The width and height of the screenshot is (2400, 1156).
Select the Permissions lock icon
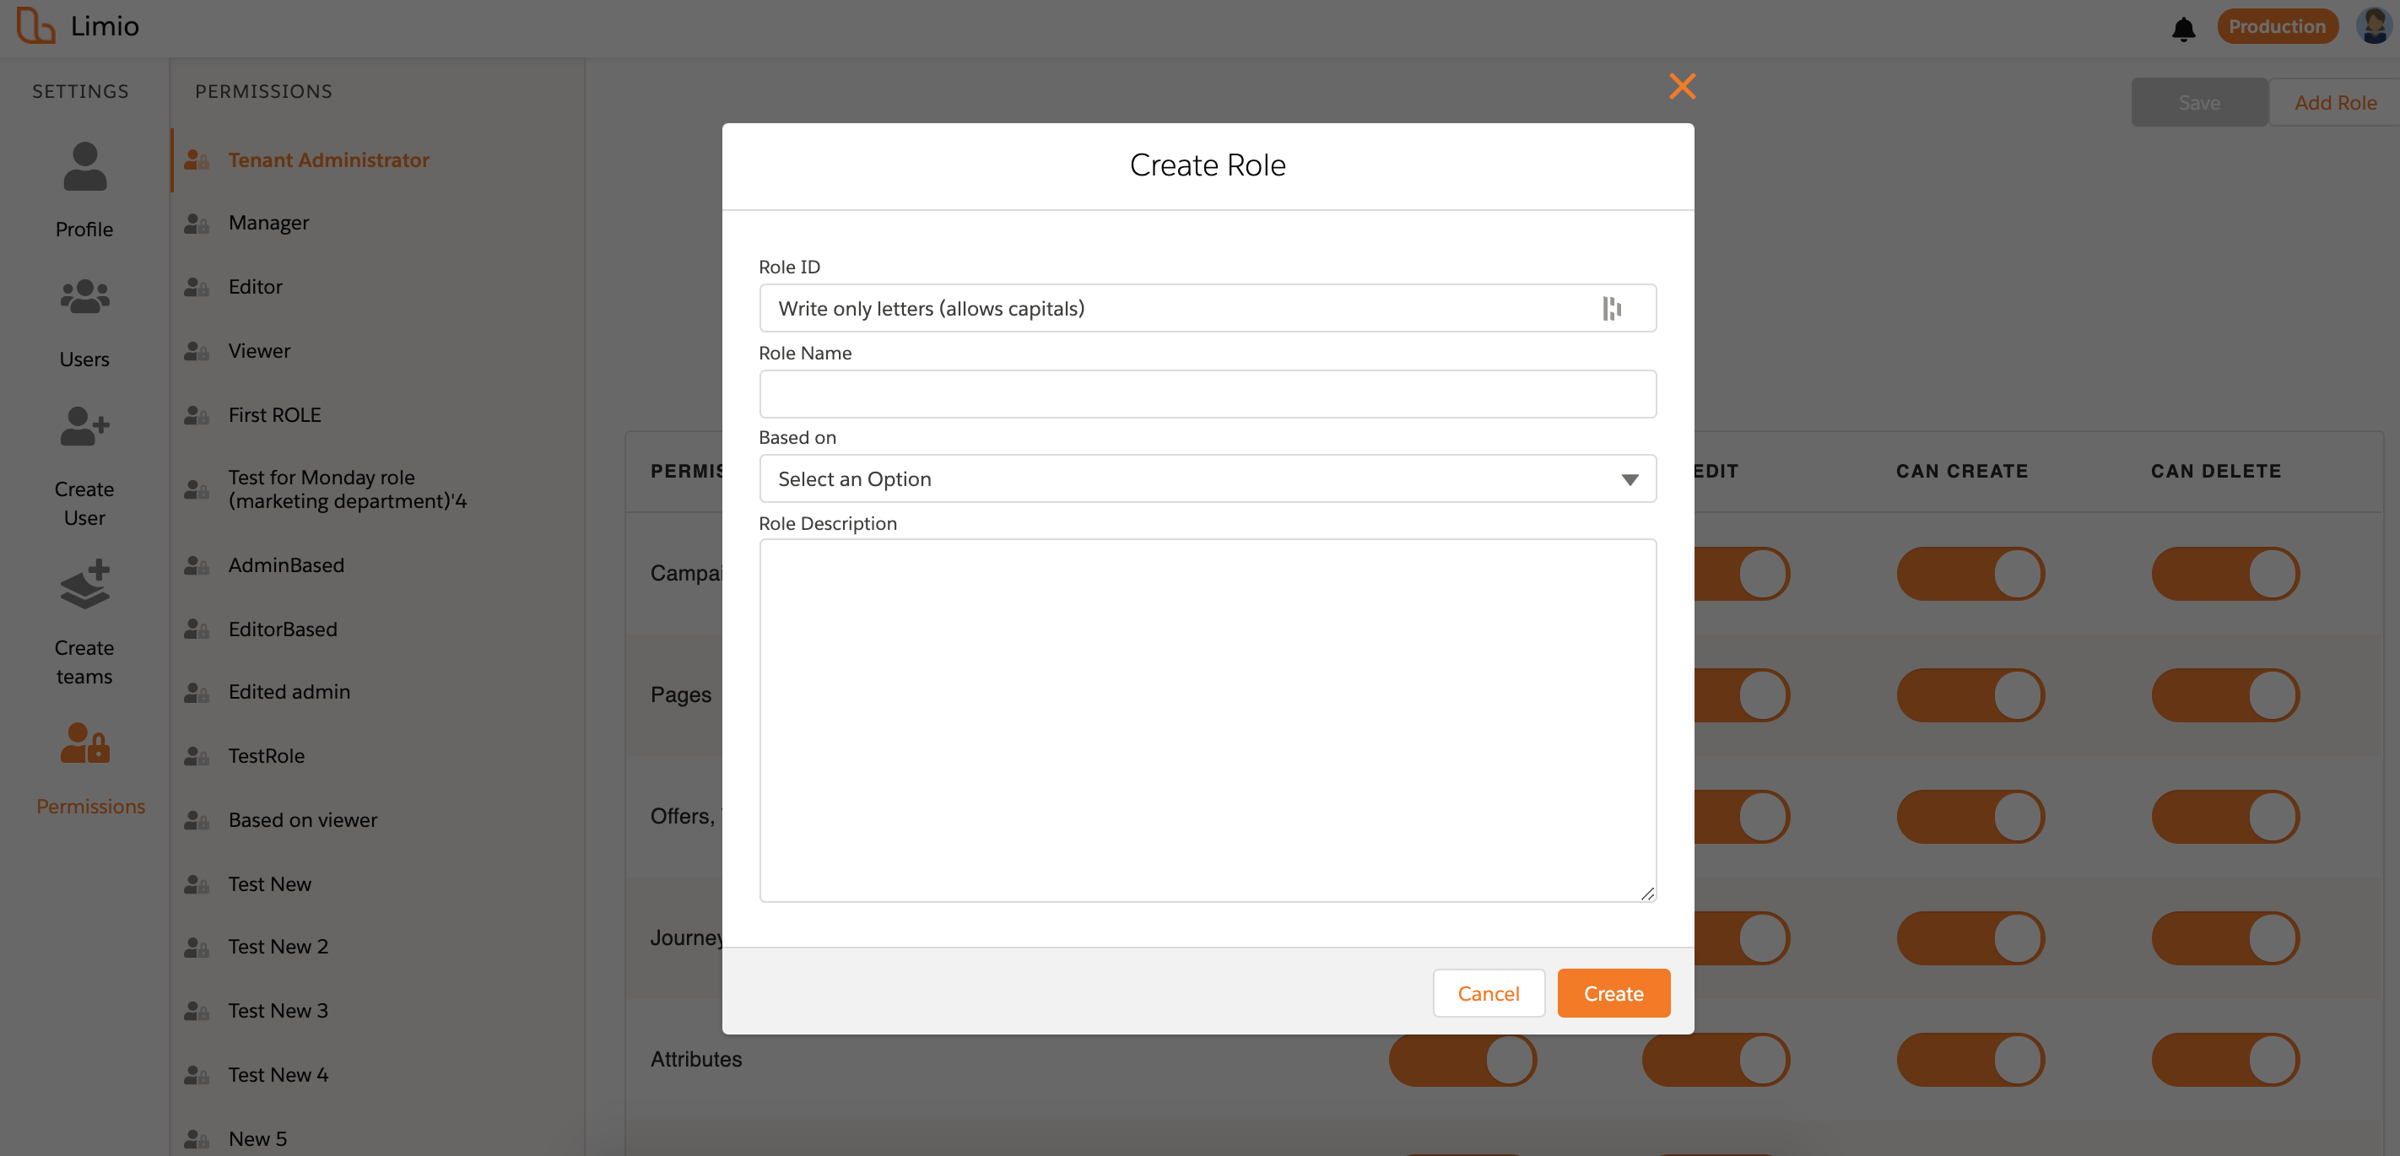[x=84, y=743]
